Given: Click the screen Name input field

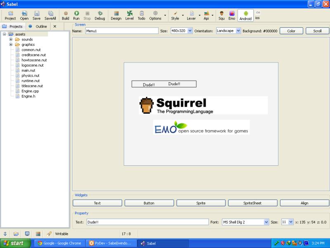Looking at the screenshot, I should [122, 31].
